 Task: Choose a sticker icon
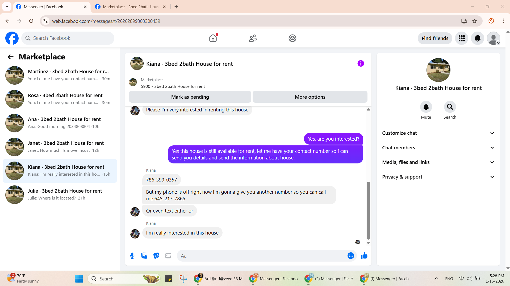[x=156, y=256]
